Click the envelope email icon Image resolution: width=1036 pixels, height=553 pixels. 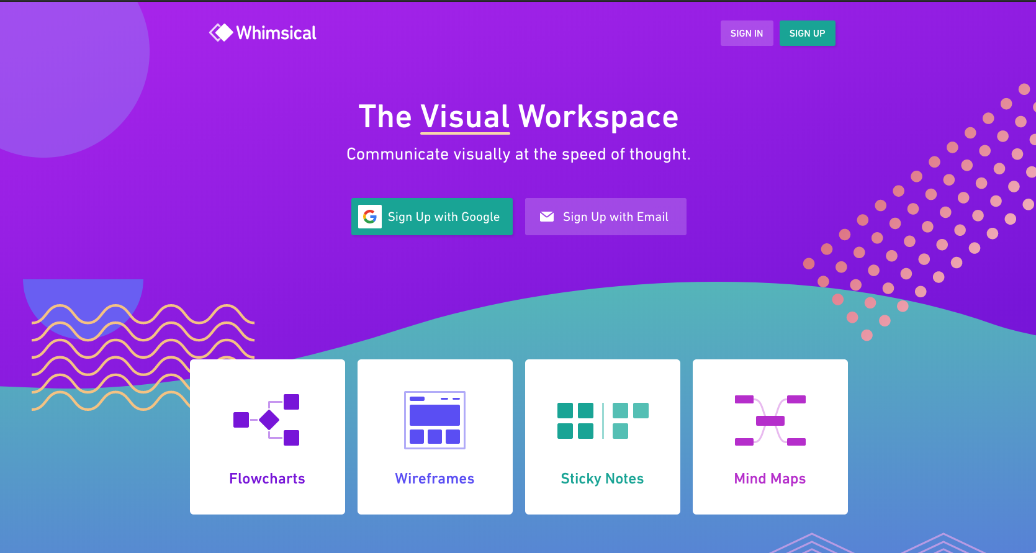pyautogui.click(x=547, y=217)
